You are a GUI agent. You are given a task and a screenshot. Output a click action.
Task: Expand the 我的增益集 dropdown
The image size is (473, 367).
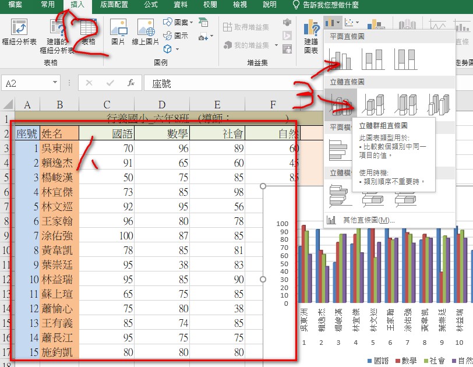point(276,45)
